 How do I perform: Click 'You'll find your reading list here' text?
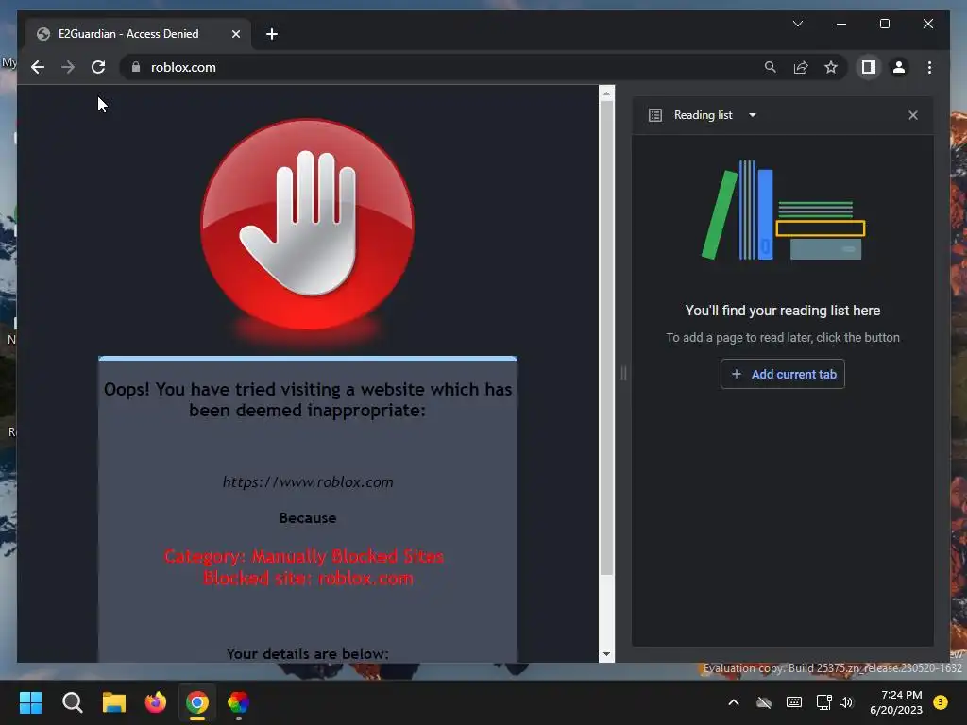click(783, 310)
